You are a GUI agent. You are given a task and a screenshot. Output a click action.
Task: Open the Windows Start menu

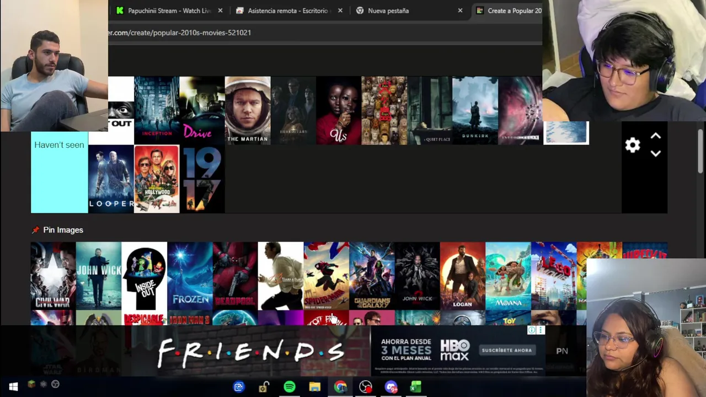tap(13, 387)
